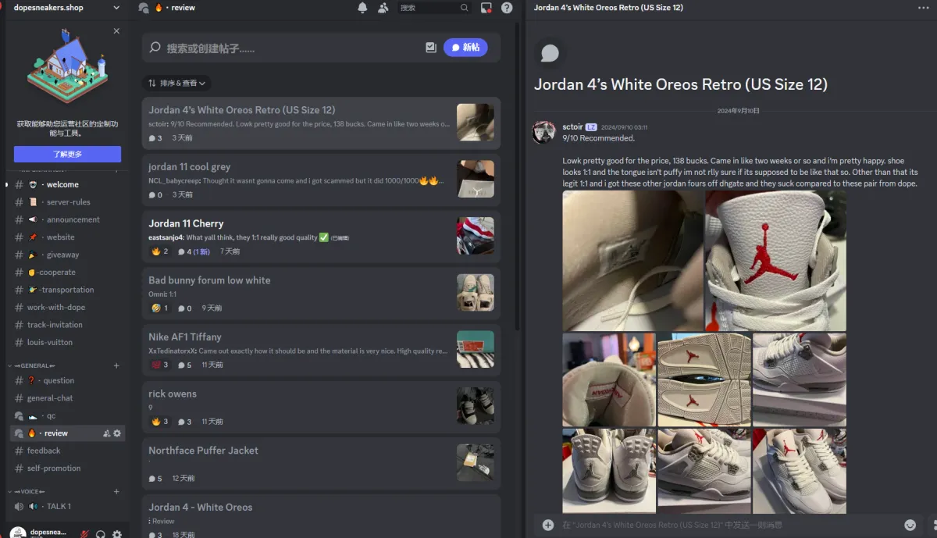The width and height of the screenshot is (937, 538).
Task: Click the invite people icon on review channel
Action: pos(106,433)
